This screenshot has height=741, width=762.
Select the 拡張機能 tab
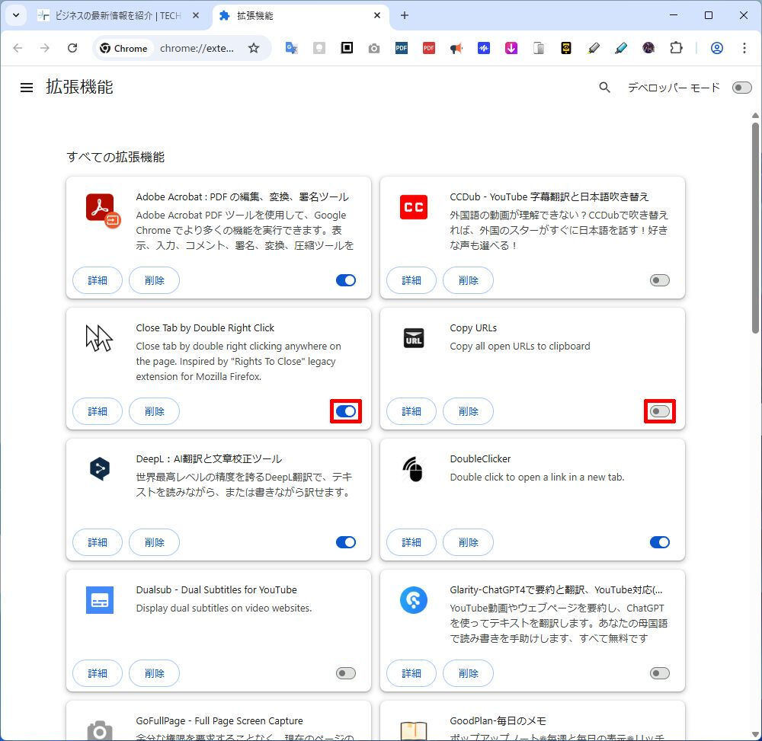pos(300,15)
